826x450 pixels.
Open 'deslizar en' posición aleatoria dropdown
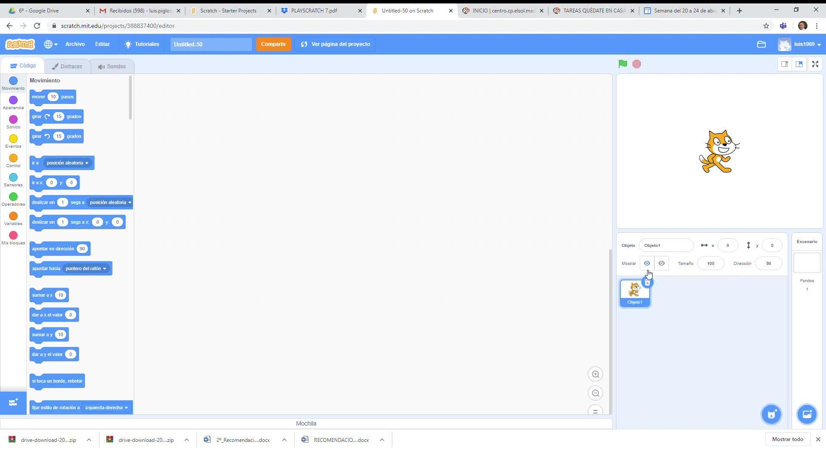click(x=110, y=203)
